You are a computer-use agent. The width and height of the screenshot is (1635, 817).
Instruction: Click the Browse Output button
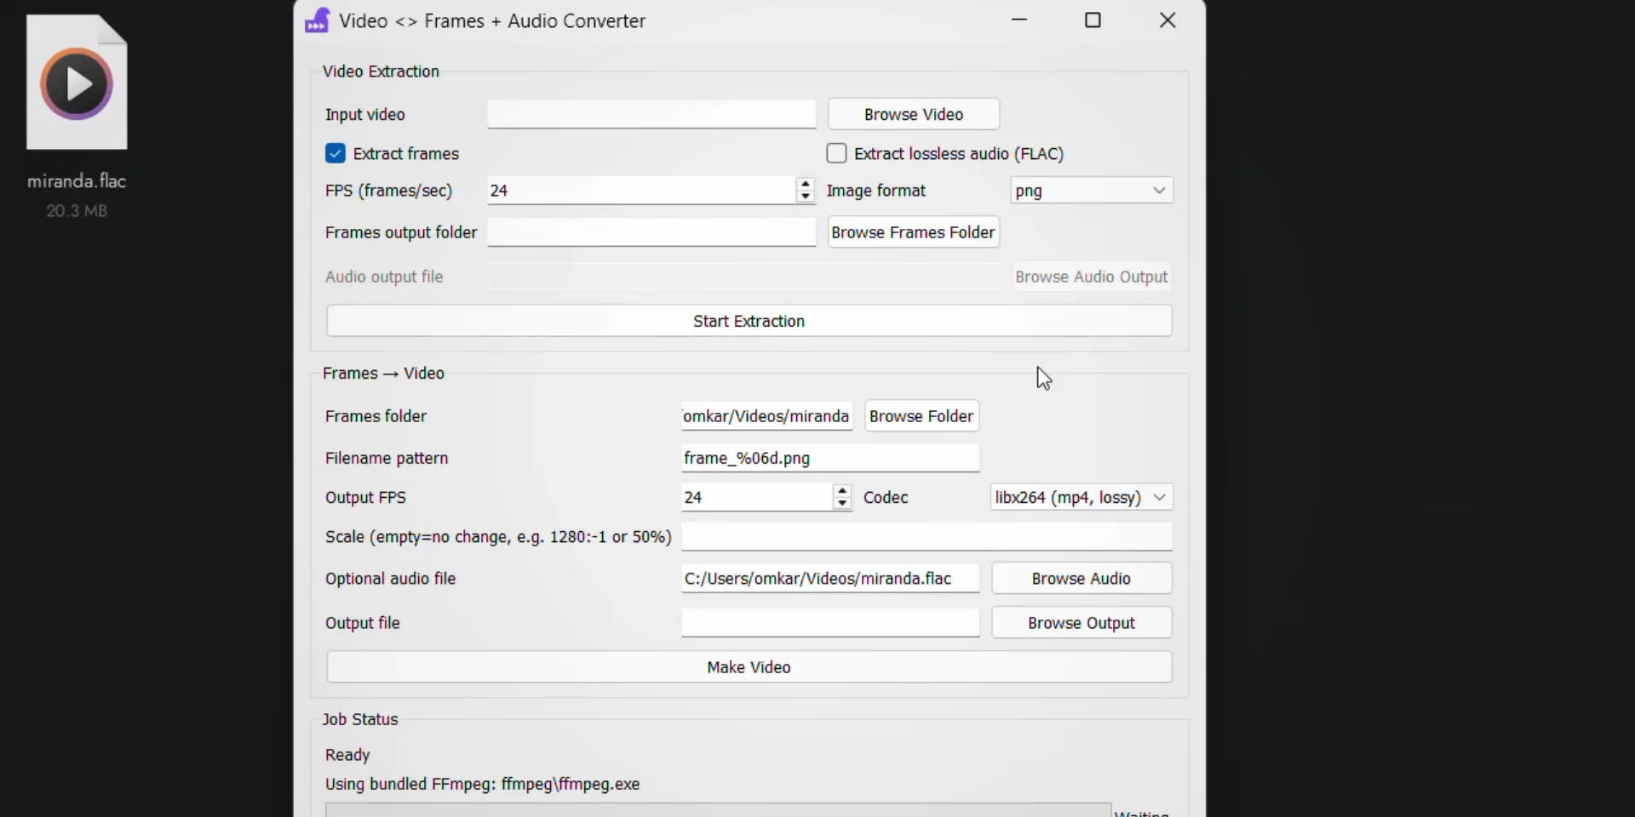1081,623
